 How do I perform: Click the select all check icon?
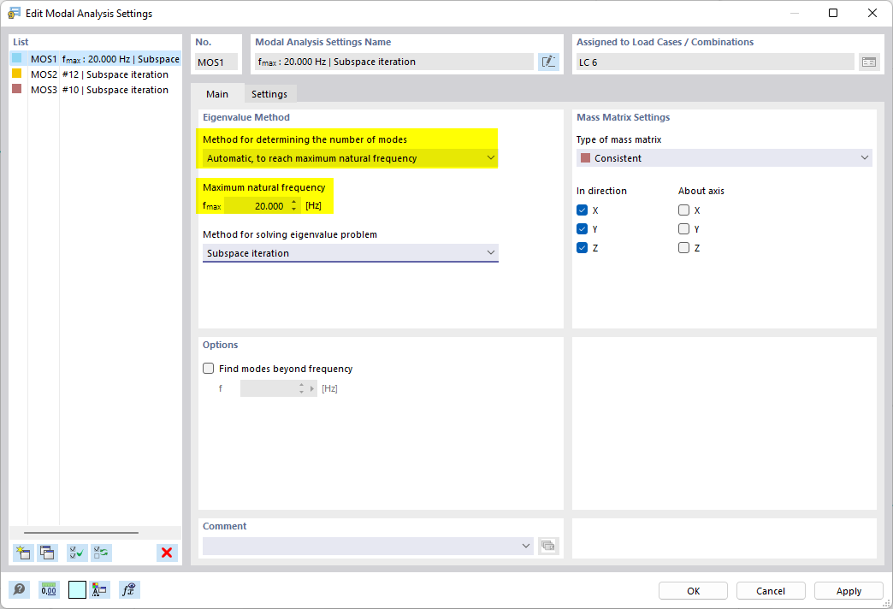click(77, 553)
